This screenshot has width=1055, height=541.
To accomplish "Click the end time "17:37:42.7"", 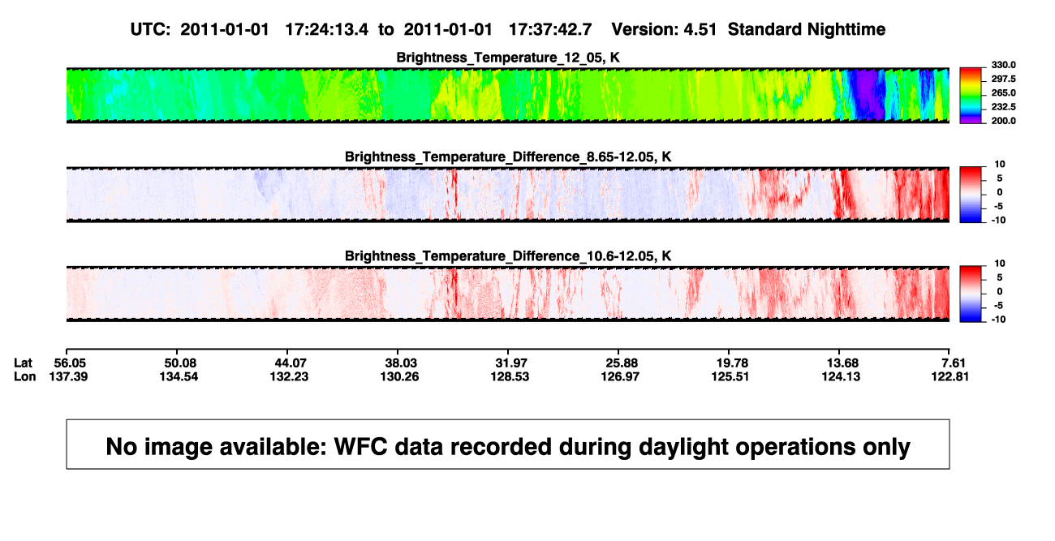I will point(550,29).
